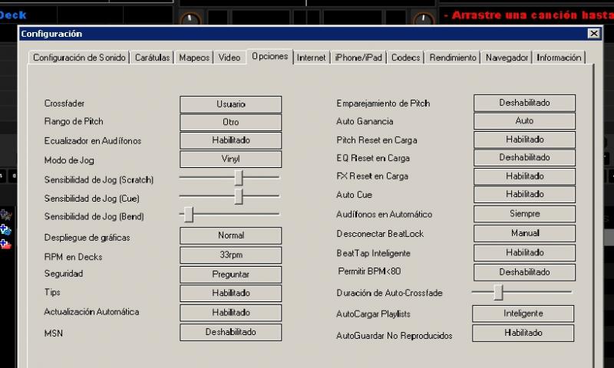The image size is (614, 368).
Task: Switch to the Carátulas tab
Action: click(152, 58)
